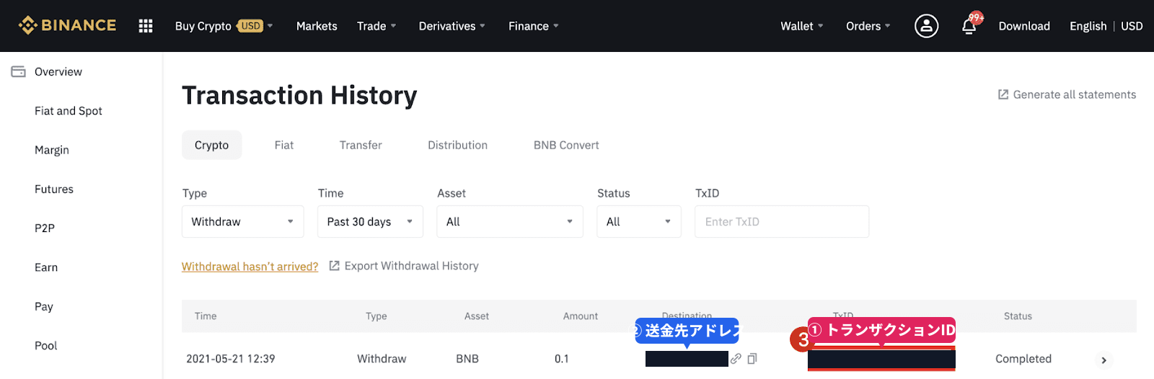Open Pool in the sidebar
This screenshot has height=379, width=1154.
pyautogui.click(x=46, y=345)
